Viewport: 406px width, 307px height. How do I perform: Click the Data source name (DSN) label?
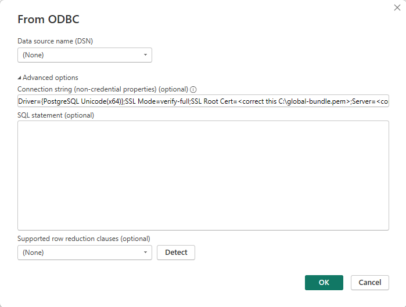pos(55,41)
